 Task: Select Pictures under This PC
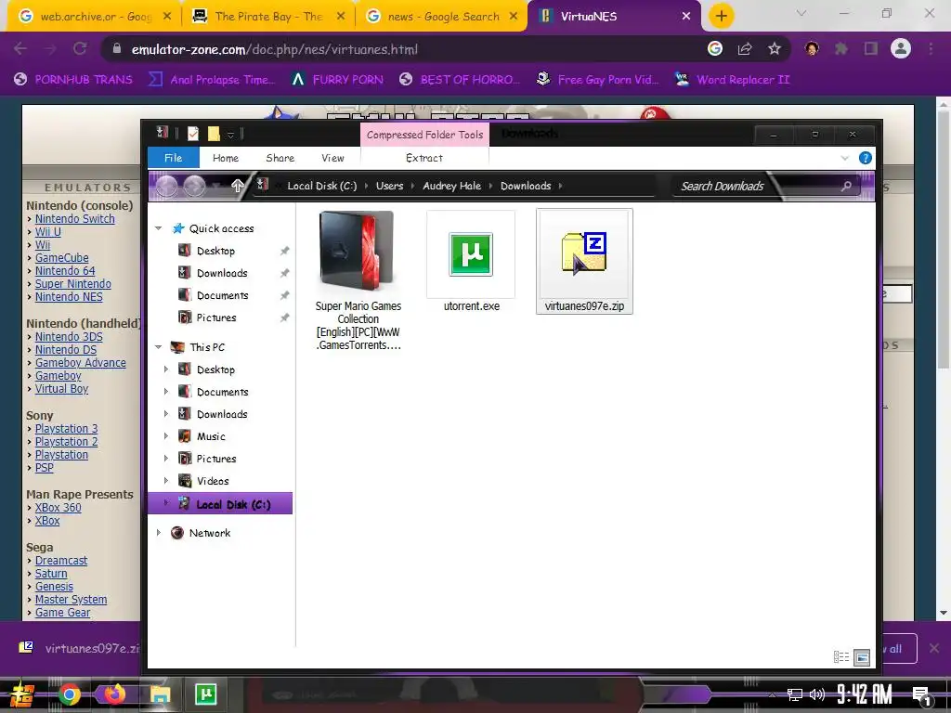tap(215, 459)
